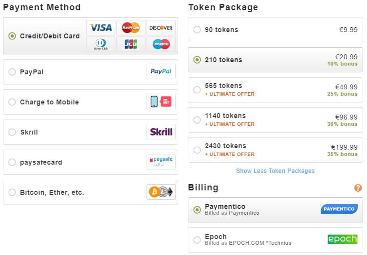Click Ultimate Offer under 1140 tokens

click(230, 124)
